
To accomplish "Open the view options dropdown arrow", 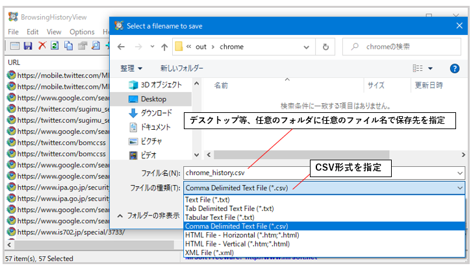I will pyautogui.click(x=430, y=69).
